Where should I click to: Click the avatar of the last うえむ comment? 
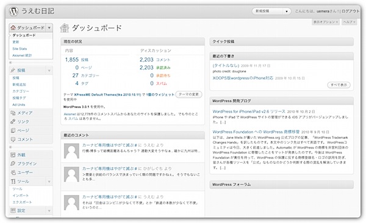[71, 203]
